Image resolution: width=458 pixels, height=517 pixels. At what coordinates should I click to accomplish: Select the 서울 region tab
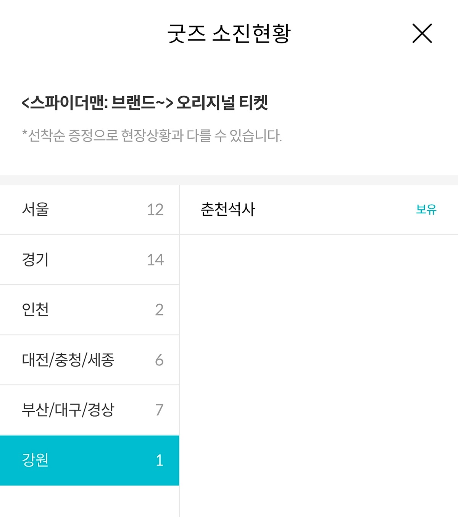point(89,209)
